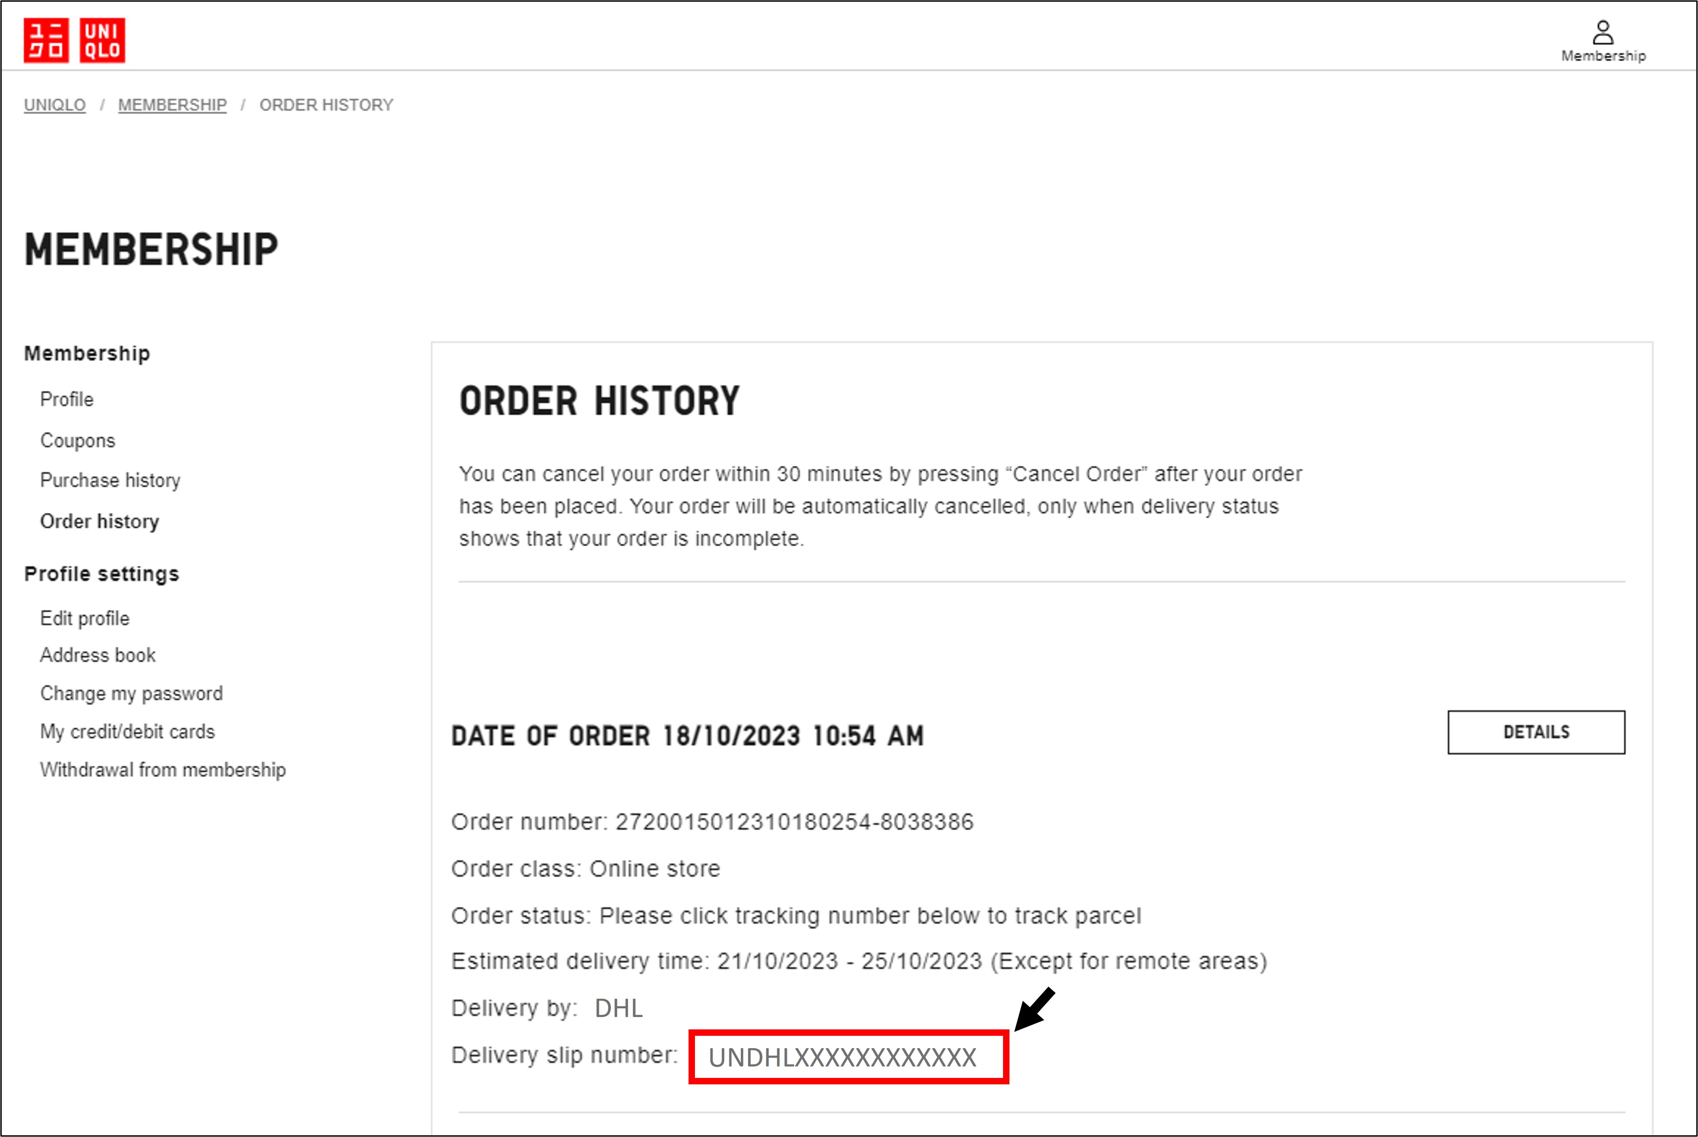View Purchase history page
The height and width of the screenshot is (1137, 1698).
tap(110, 481)
